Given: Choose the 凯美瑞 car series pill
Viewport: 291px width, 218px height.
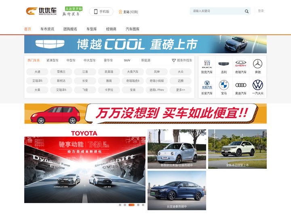Looking at the screenshot, I should pos(109,72).
